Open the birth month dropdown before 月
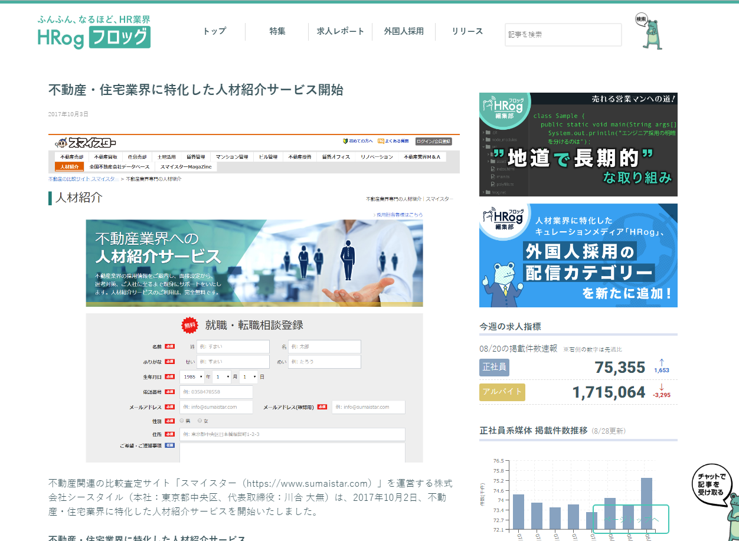This screenshot has width=739, height=541. 221,376
